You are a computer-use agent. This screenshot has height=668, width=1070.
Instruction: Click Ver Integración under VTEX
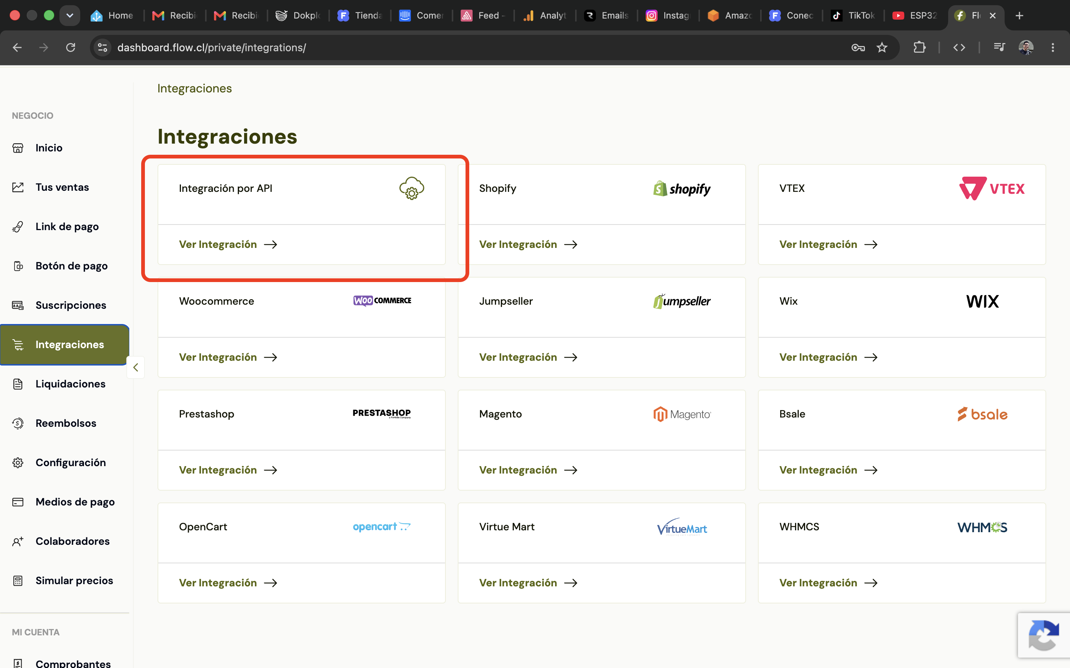[828, 244]
